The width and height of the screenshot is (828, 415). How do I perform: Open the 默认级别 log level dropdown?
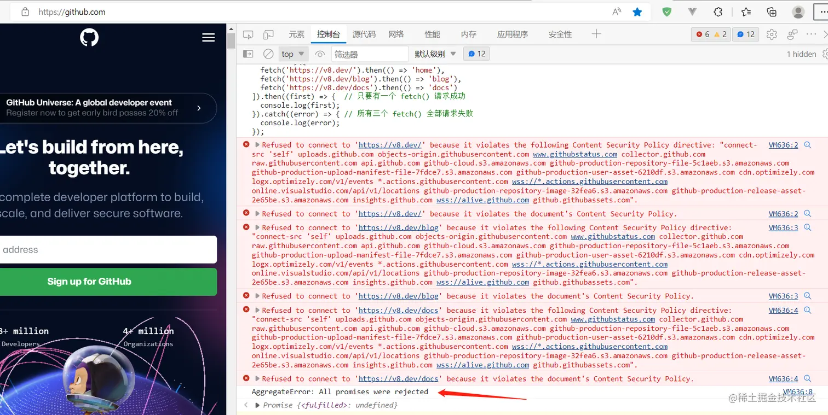435,54
